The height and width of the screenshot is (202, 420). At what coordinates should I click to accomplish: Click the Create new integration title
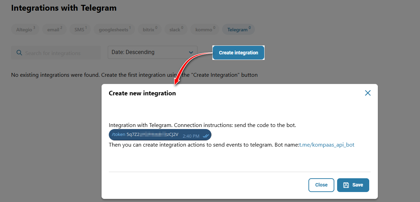click(142, 93)
